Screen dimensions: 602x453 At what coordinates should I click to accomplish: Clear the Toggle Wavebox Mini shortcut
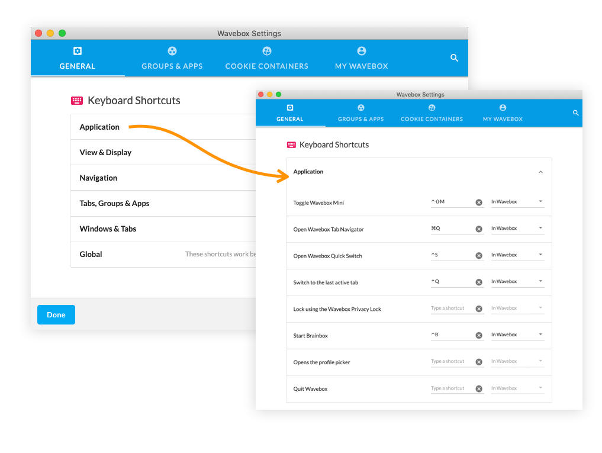[479, 203]
